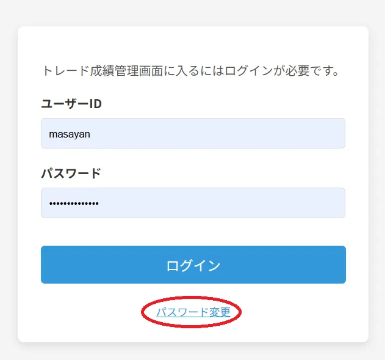Click the white ログイン text on the button
The width and height of the screenshot is (385, 360).
[x=193, y=265]
